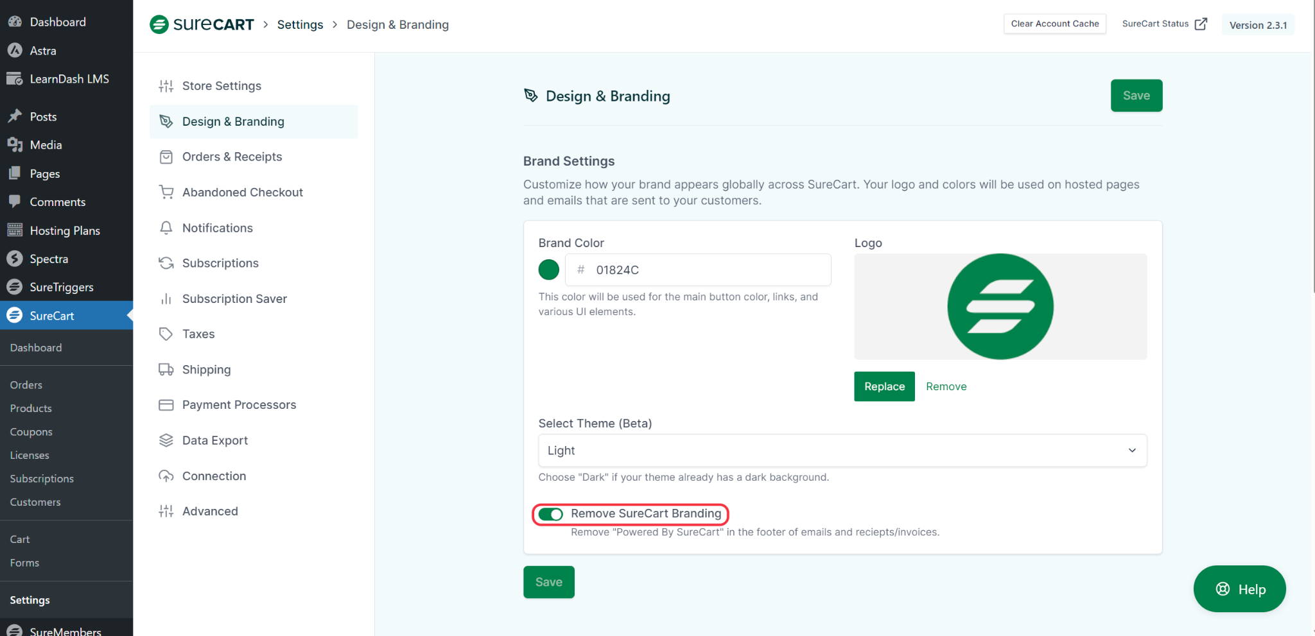The width and height of the screenshot is (1315, 636).
Task: Open Notifications settings
Action: (x=254, y=228)
